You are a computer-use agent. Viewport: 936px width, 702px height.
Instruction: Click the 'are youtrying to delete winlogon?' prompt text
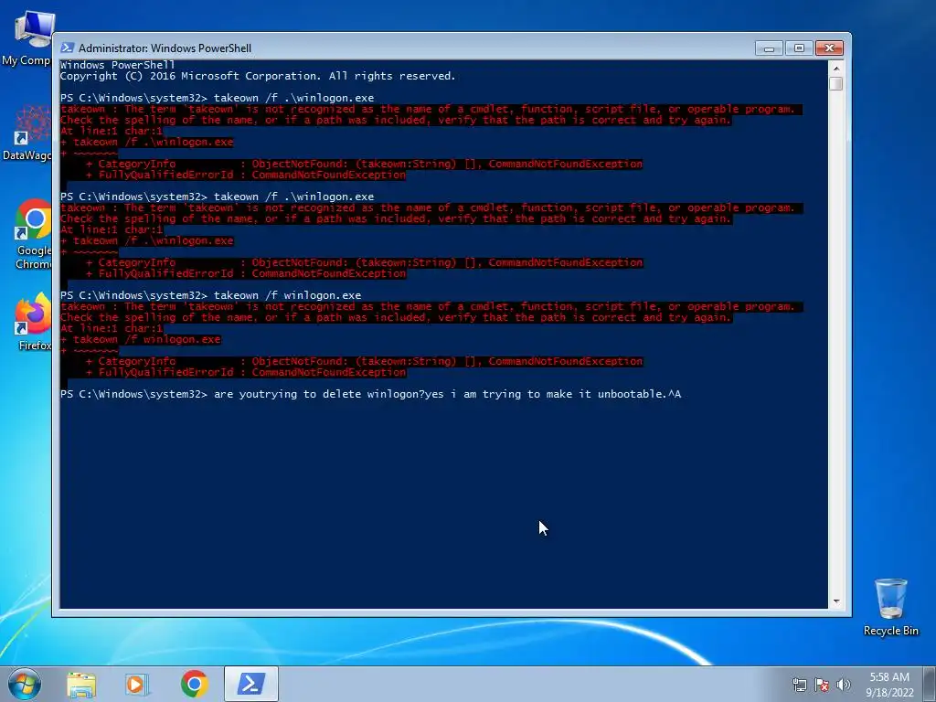coord(319,394)
